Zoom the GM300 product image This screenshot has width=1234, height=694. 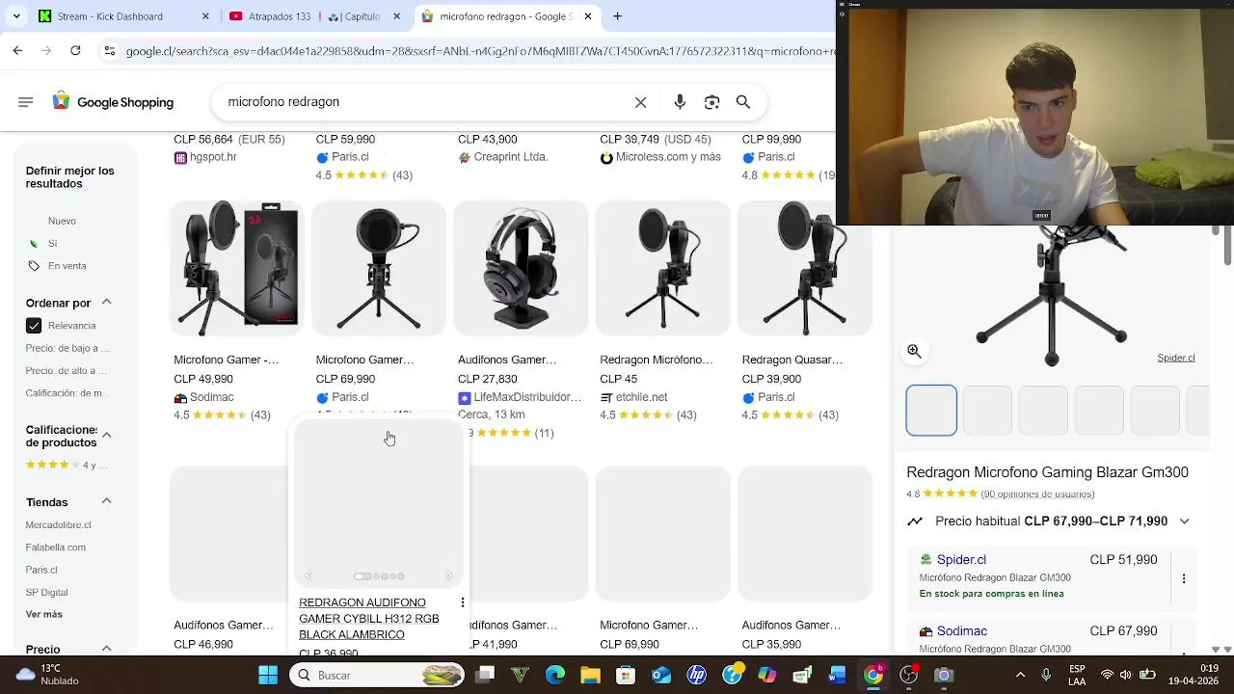(x=914, y=352)
